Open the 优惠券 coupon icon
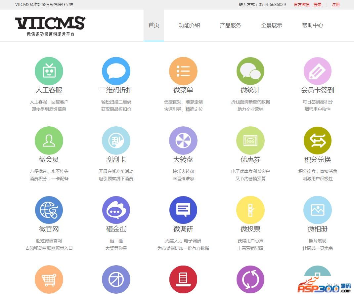354x294 pixels. (250, 141)
